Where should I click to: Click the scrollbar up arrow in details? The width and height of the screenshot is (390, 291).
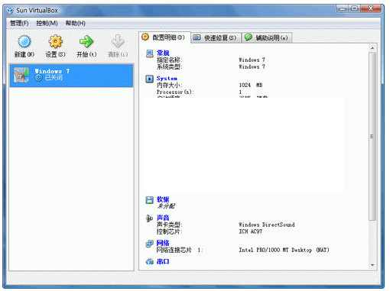[372, 48]
